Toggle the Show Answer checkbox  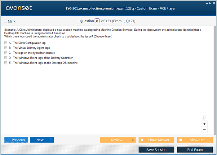coord(142,140)
